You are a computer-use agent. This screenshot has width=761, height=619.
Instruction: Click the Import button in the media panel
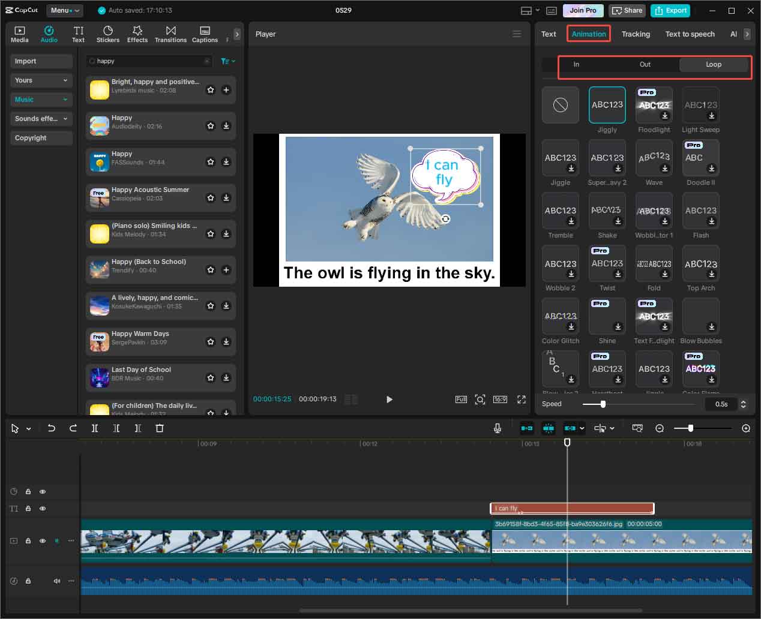(41, 61)
